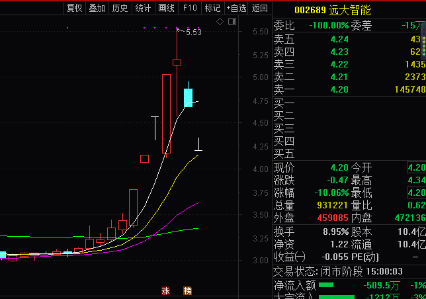Open the 叠加 overlay option
Viewport: 426px width, 299px height.
[x=97, y=8]
